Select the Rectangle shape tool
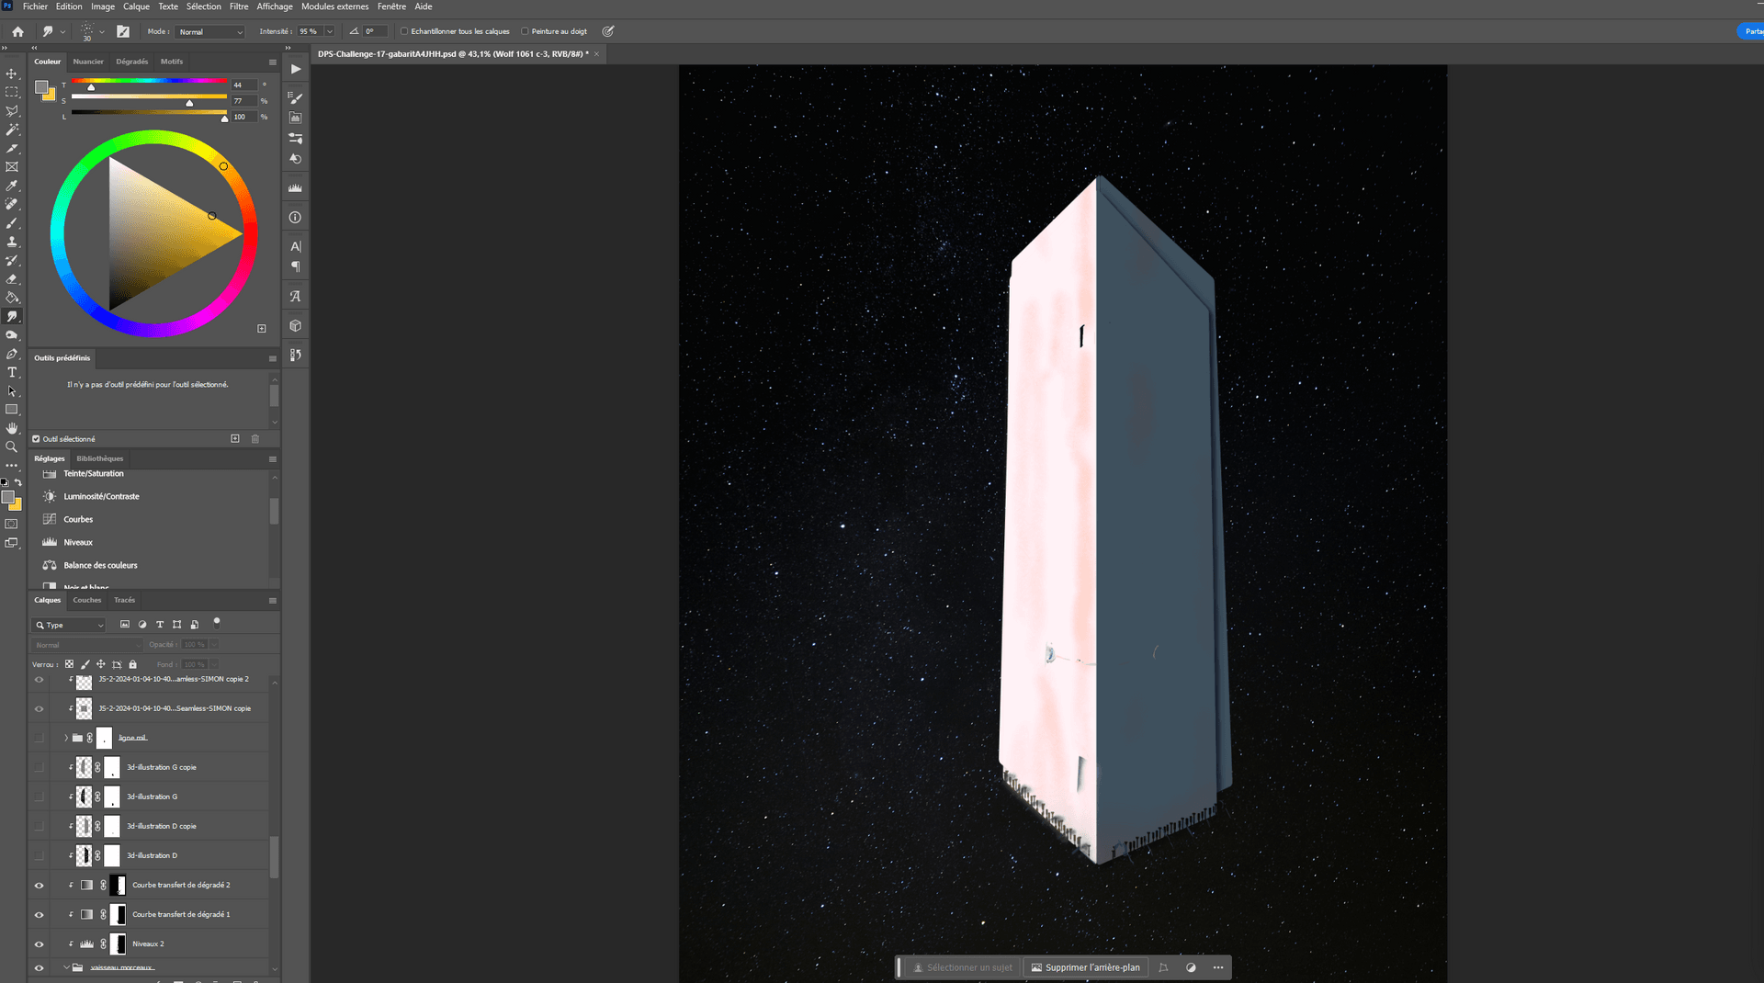 tap(12, 410)
